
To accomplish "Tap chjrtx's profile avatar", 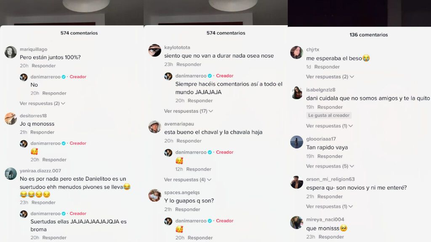I will (x=297, y=53).
